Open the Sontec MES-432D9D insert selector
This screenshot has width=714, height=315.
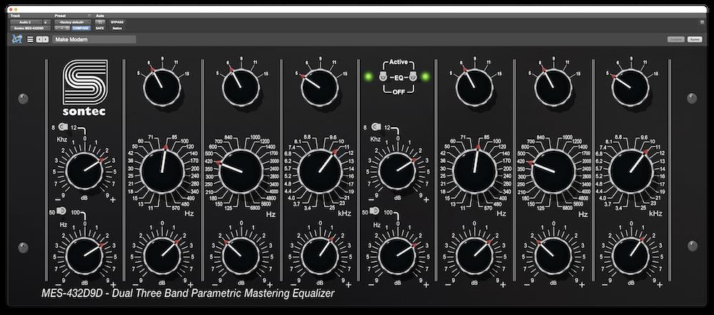[29, 29]
